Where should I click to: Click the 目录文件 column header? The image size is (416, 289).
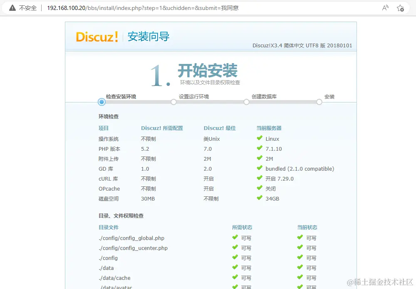pos(109,227)
